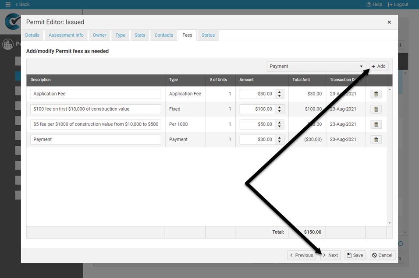Delete the Per 1000 fee row

pos(376,124)
